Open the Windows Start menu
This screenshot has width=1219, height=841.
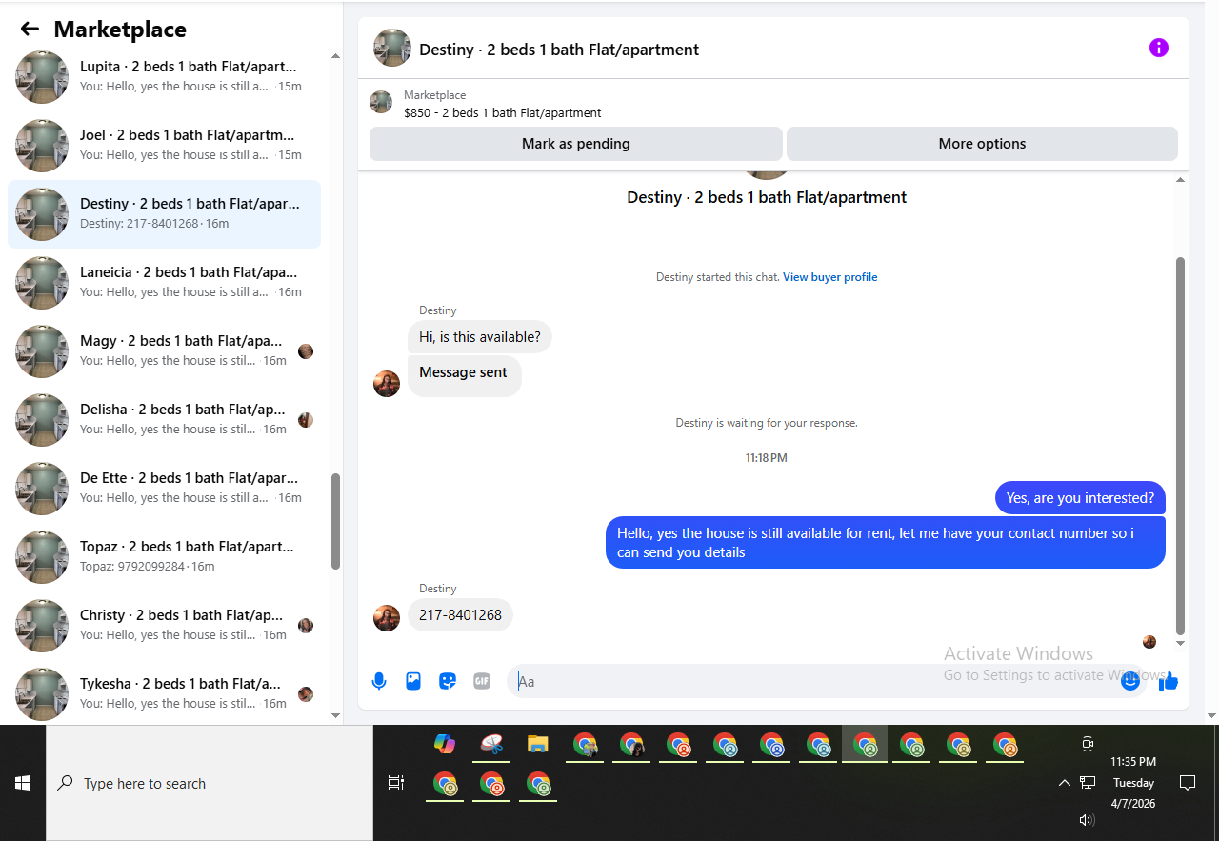tap(23, 783)
